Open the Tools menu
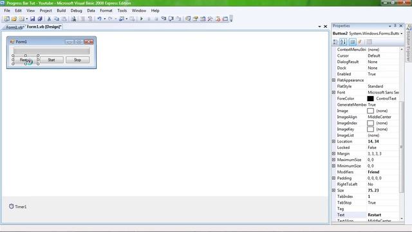 point(122,10)
